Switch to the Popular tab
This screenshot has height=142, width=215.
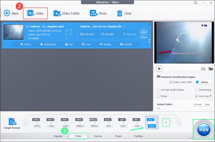click(58, 136)
